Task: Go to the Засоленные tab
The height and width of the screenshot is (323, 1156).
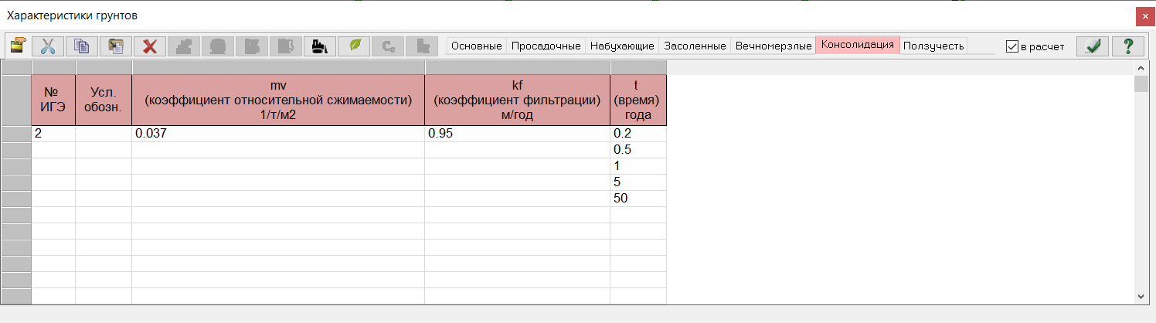Action: 695,46
